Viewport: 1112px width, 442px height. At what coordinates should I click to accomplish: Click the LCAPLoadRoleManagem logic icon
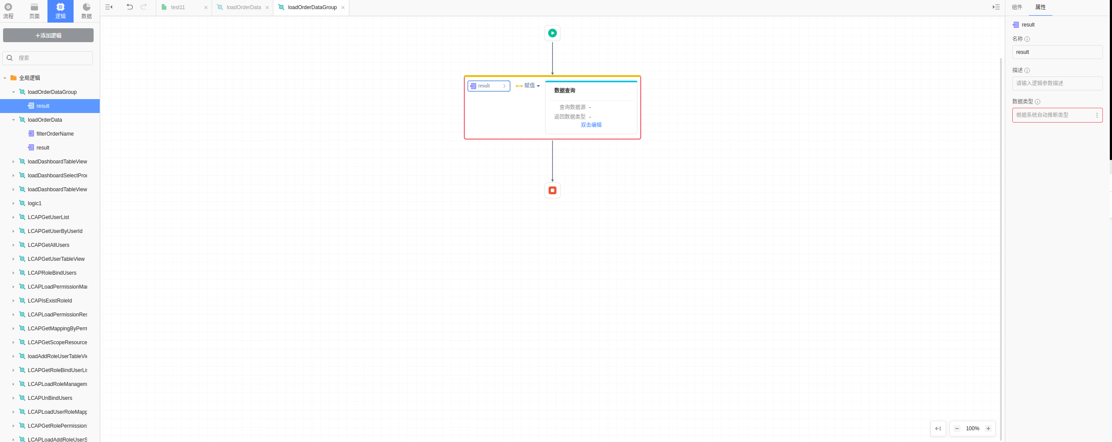[x=22, y=384]
